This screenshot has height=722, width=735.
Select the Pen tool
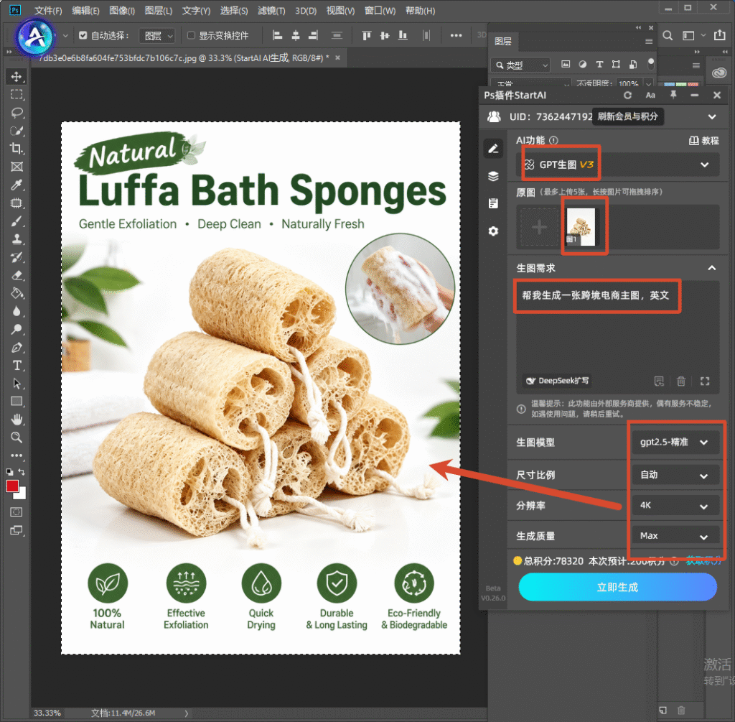point(17,348)
